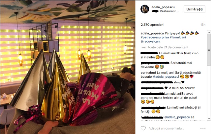
Task: Open the three-dot more options menu
Action: click(203, 128)
